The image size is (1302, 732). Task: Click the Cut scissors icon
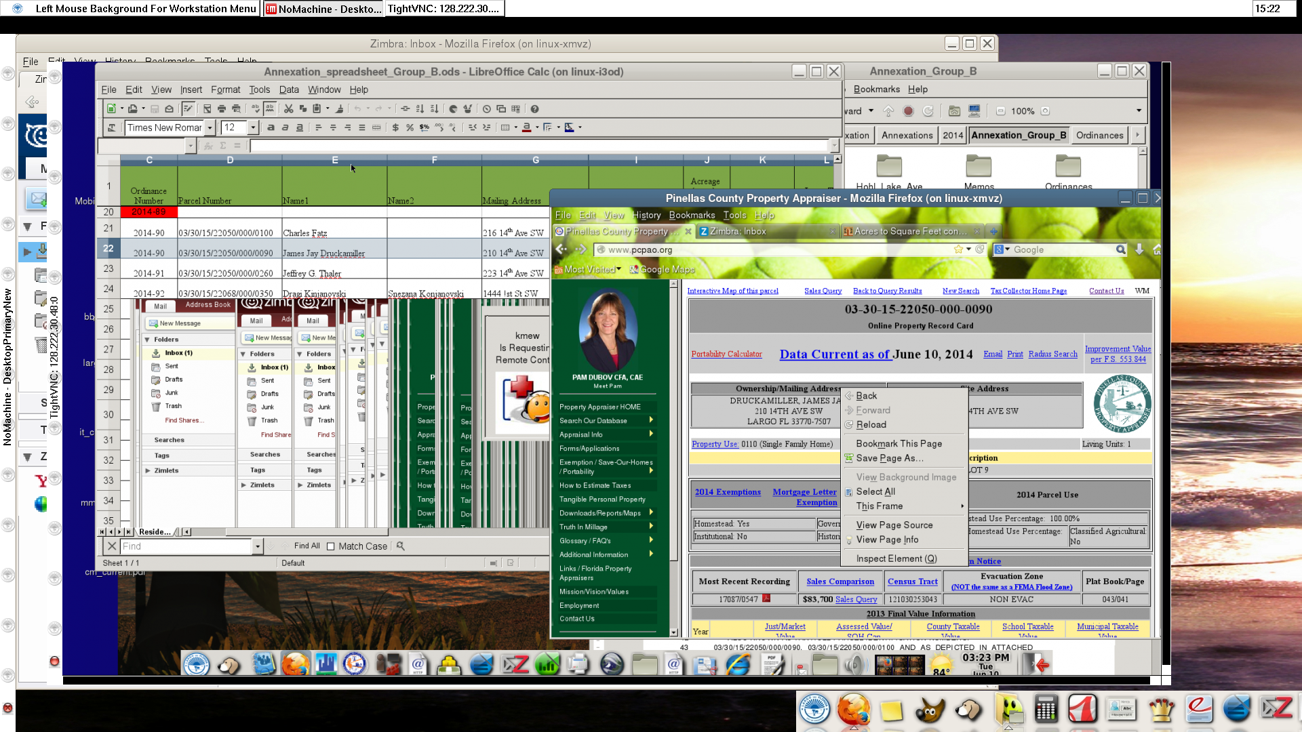pyautogui.click(x=289, y=108)
